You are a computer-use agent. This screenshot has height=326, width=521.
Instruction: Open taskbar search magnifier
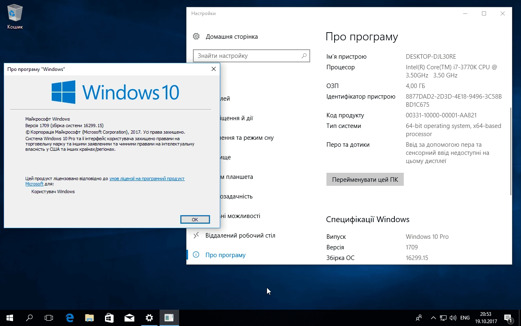click(x=29, y=317)
